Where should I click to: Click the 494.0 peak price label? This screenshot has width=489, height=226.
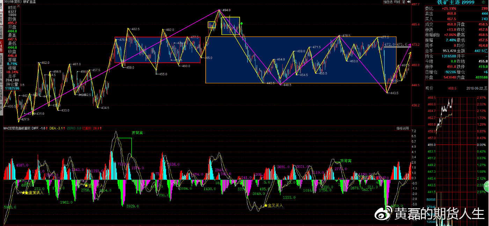pyautogui.click(x=226, y=10)
